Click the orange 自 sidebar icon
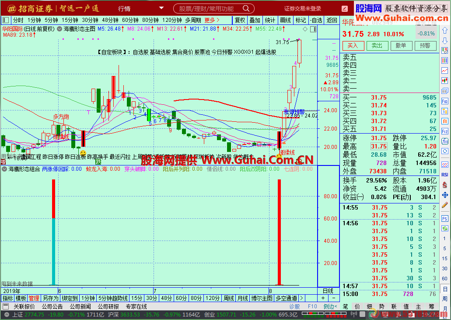Screen dimensions: 451x320 (445, 121)
